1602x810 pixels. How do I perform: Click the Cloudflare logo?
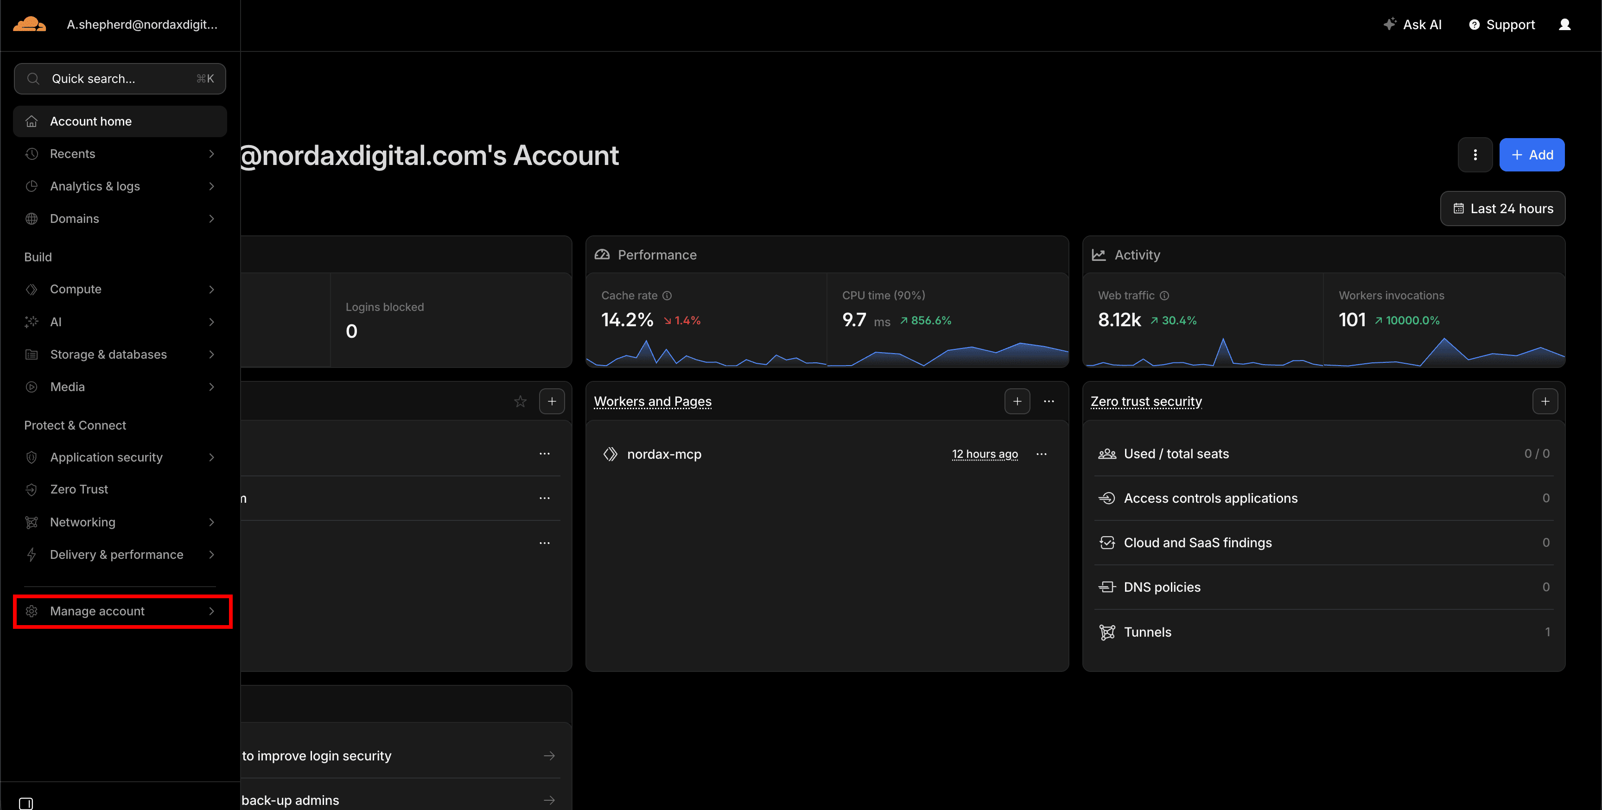[29, 24]
